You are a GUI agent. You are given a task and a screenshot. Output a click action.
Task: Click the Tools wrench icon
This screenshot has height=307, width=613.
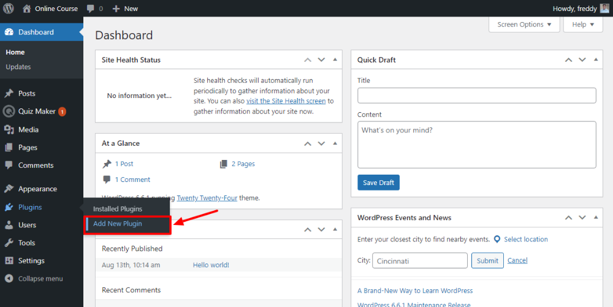click(9, 243)
